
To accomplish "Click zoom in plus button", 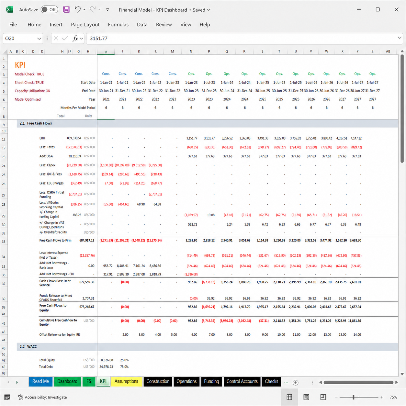I will point(382,397).
